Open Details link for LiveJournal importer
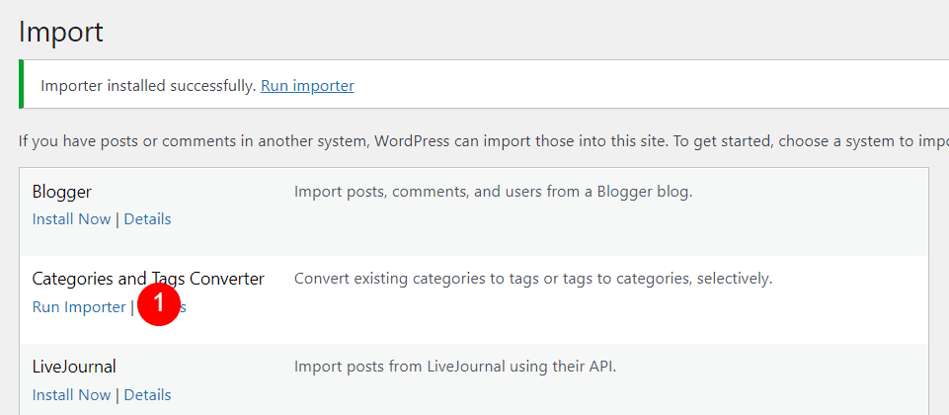The width and height of the screenshot is (949, 415). (148, 395)
